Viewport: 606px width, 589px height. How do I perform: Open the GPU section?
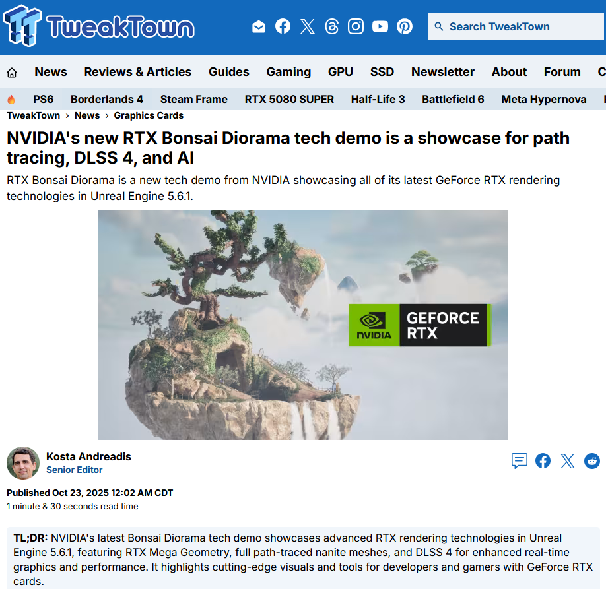coord(340,72)
